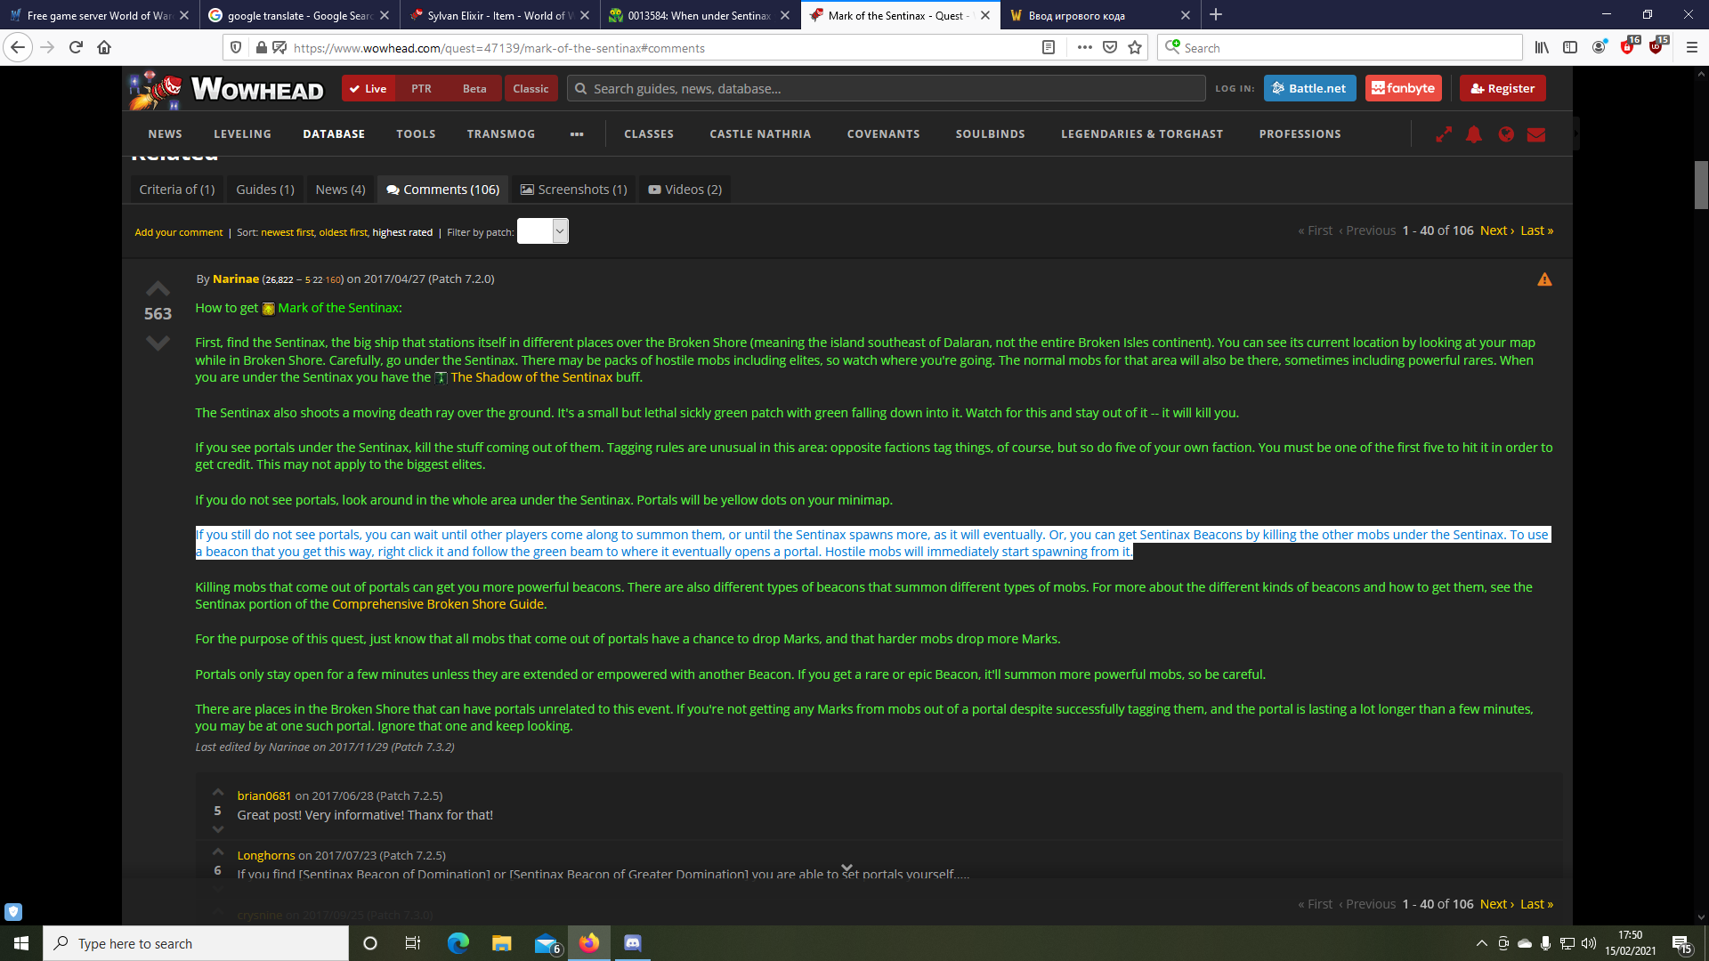The height and width of the screenshot is (961, 1709).
Task: Click the orange report warning triangle icon
Action: 1544,279
